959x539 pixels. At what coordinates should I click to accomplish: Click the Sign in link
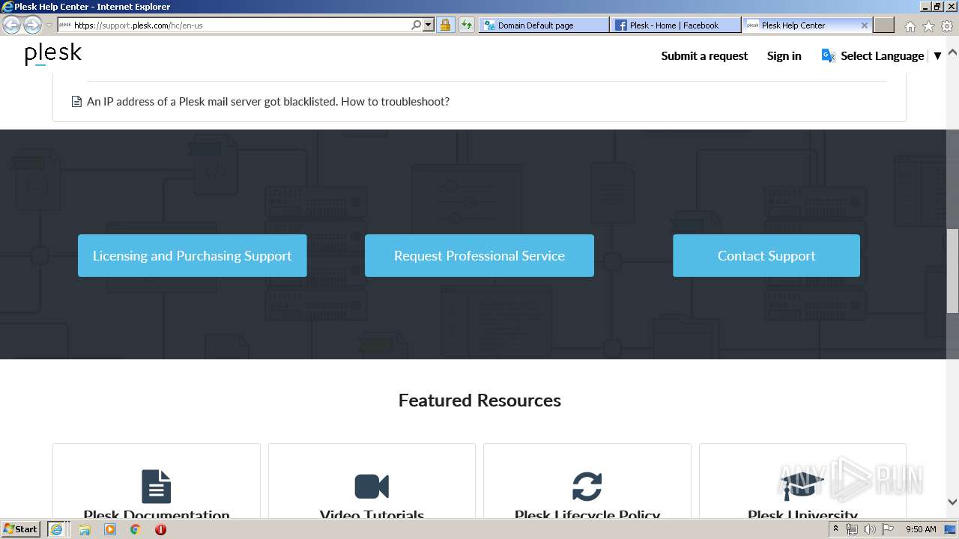pyautogui.click(x=784, y=55)
